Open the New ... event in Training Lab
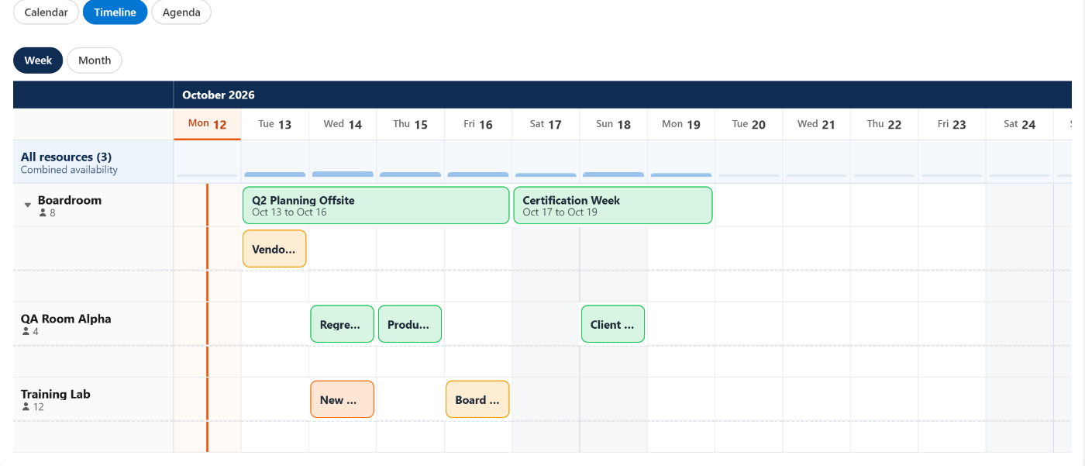This screenshot has height=466, width=1085. click(343, 399)
